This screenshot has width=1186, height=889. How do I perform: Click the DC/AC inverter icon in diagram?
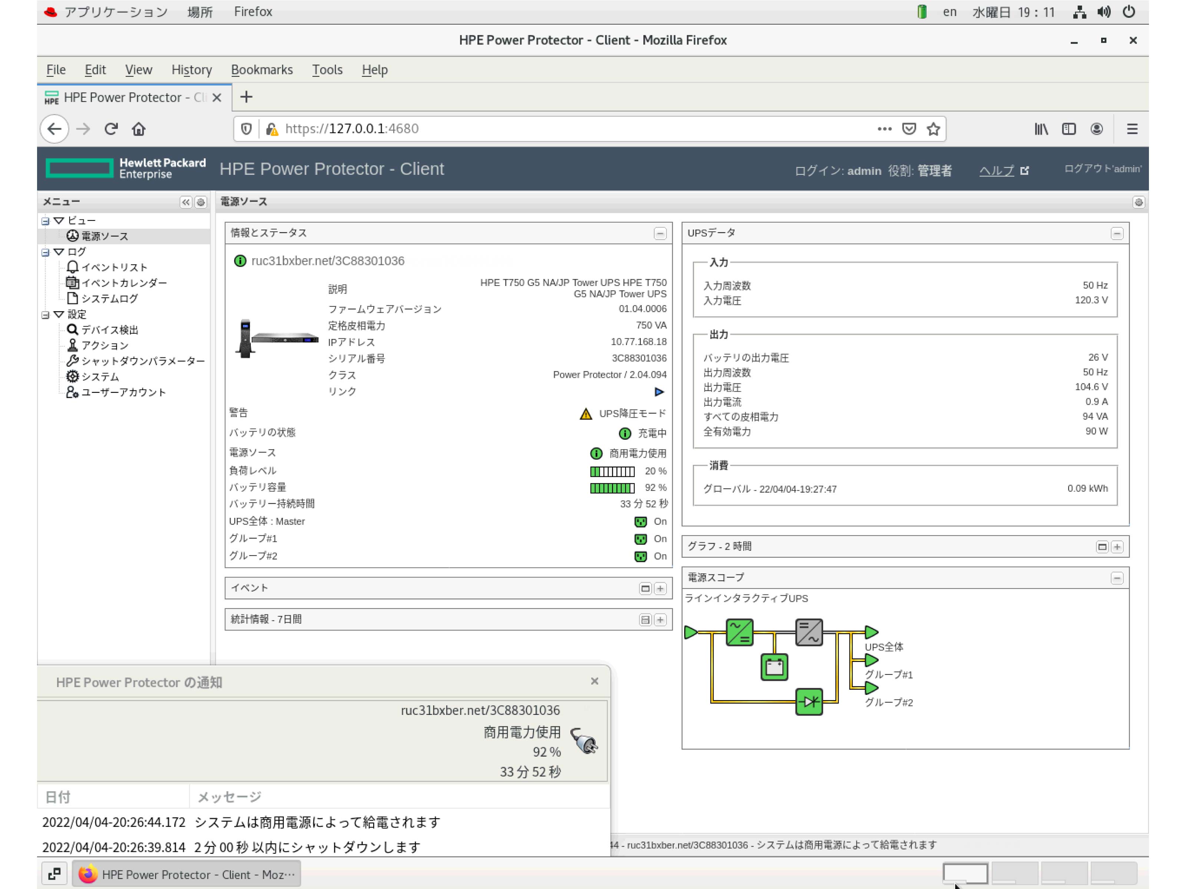(809, 632)
